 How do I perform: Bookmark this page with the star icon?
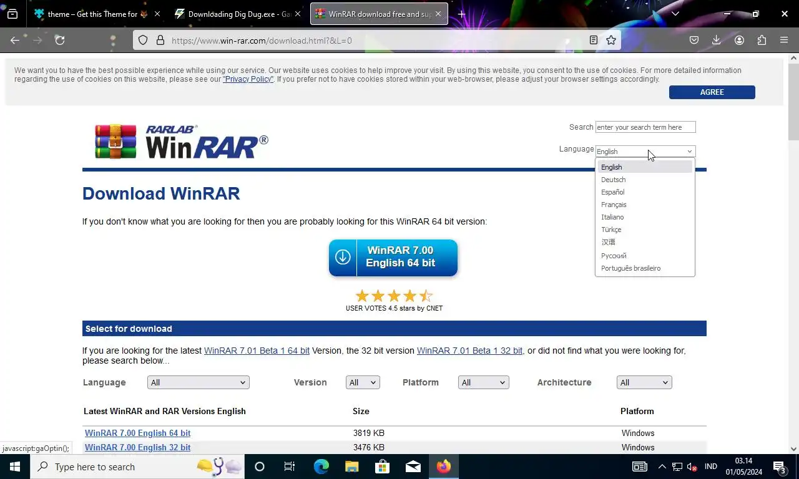(x=611, y=40)
